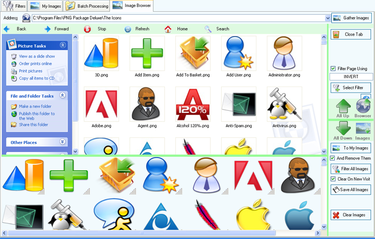Click Make a new folder link
Image resolution: width=375 pixels, height=239 pixels.
35,106
